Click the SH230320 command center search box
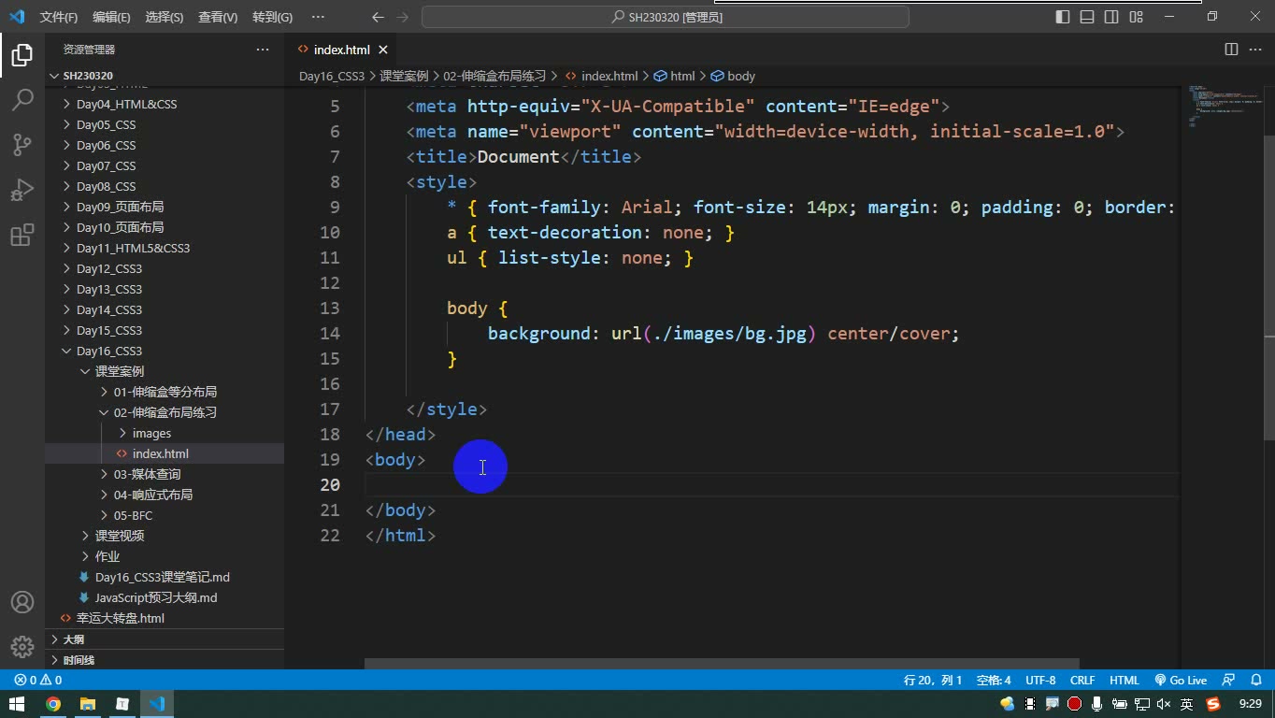Image resolution: width=1275 pixels, height=718 pixels. point(666,17)
